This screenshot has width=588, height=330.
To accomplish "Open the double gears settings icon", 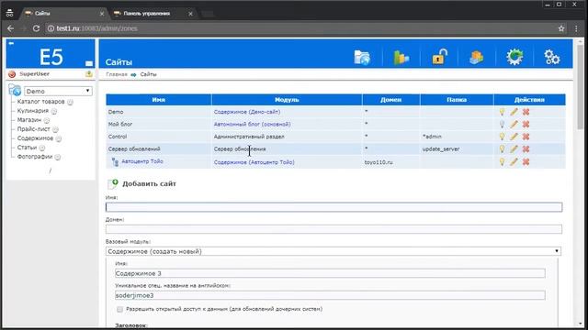I will click(552, 57).
